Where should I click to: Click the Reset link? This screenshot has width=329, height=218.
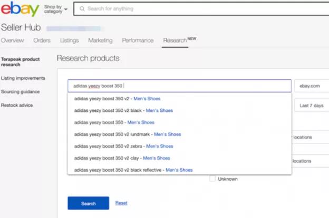click(x=121, y=203)
